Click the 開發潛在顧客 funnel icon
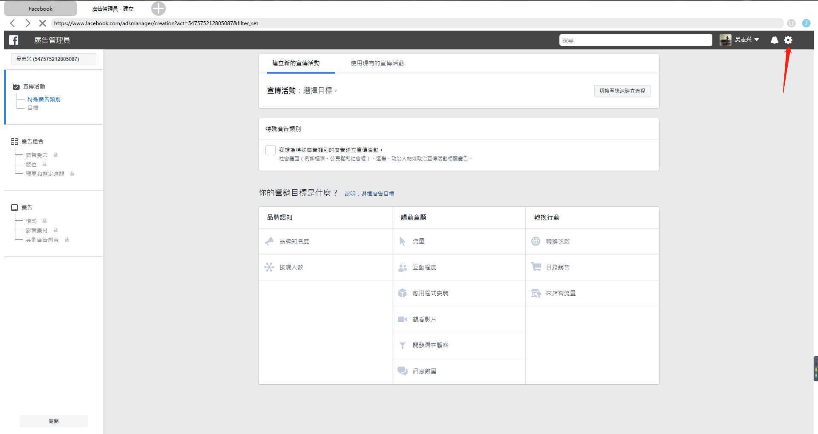The height and width of the screenshot is (434, 818). (x=403, y=345)
